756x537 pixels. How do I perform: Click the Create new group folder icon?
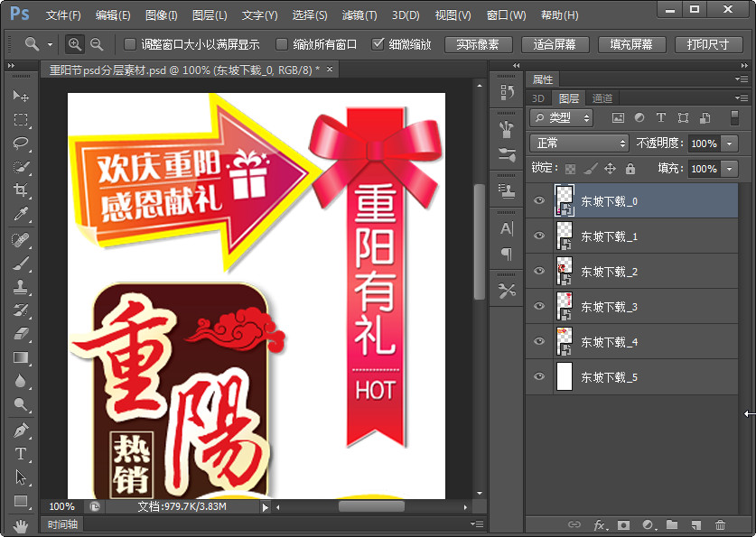[672, 524]
